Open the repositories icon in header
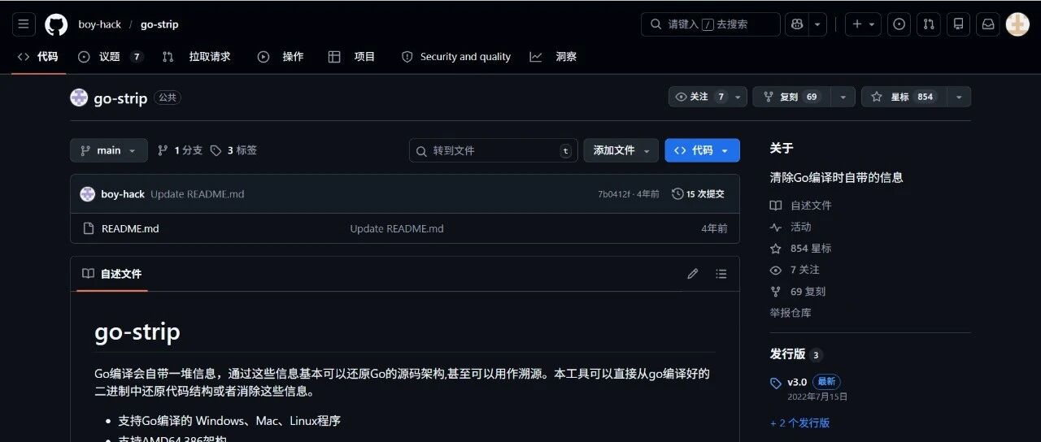 [x=958, y=24]
